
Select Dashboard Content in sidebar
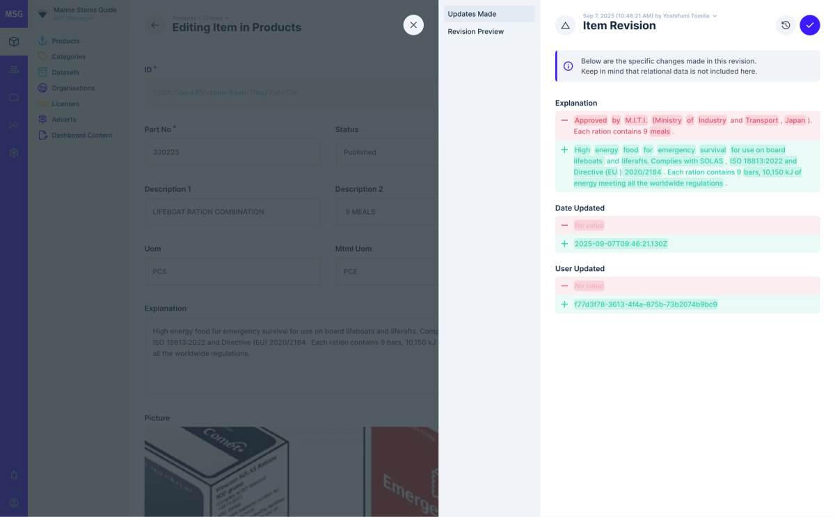[x=79, y=135]
